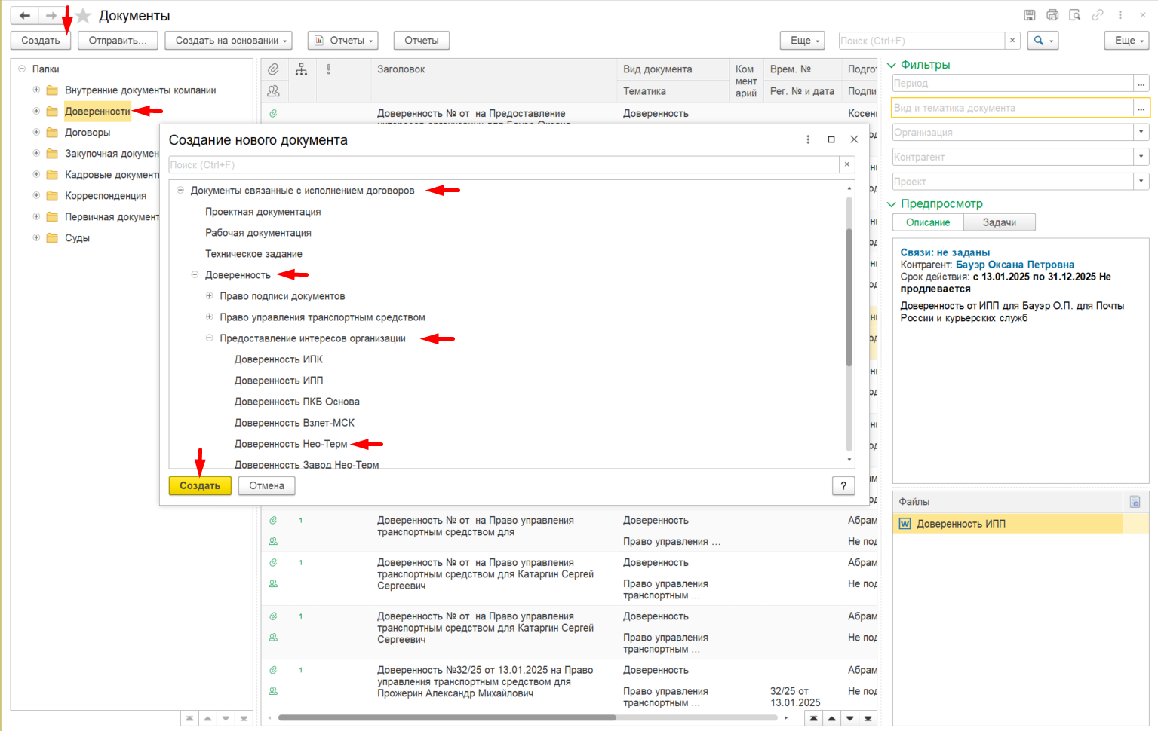Clear the dialog search field with the x
The image size is (1158, 731).
(x=847, y=164)
